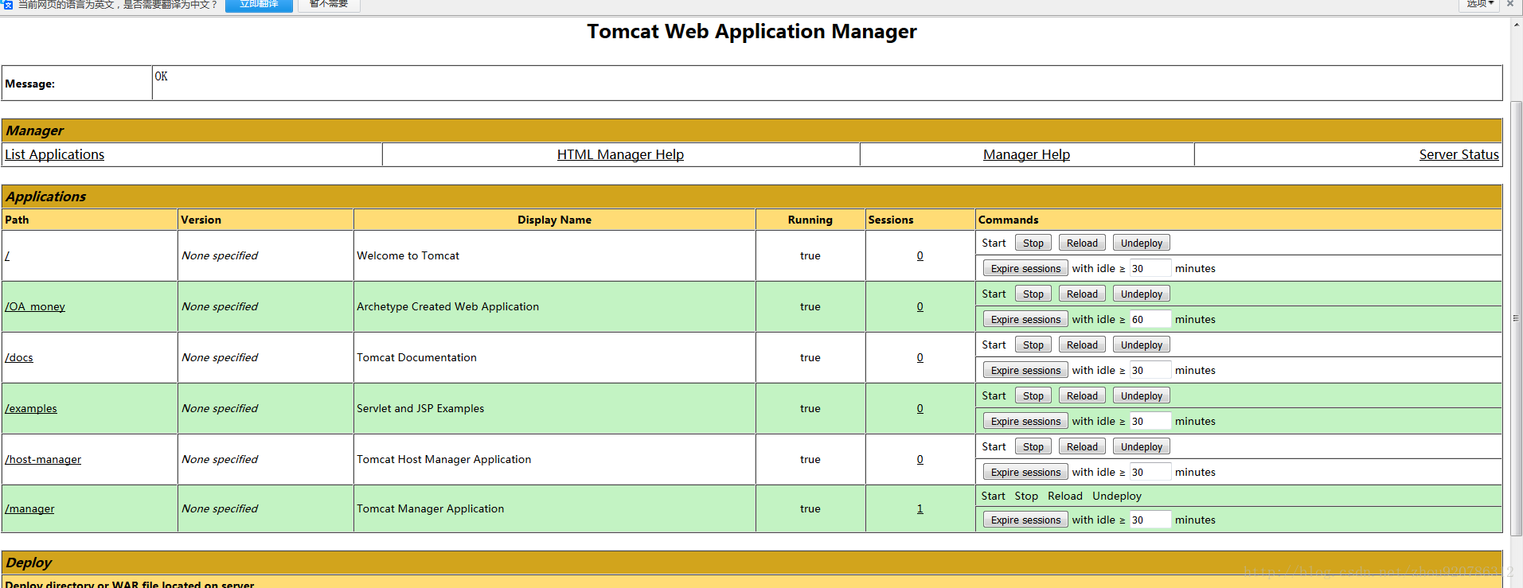
Task: Edit the 60 idle minutes field for /OA_money
Action: [1150, 319]
